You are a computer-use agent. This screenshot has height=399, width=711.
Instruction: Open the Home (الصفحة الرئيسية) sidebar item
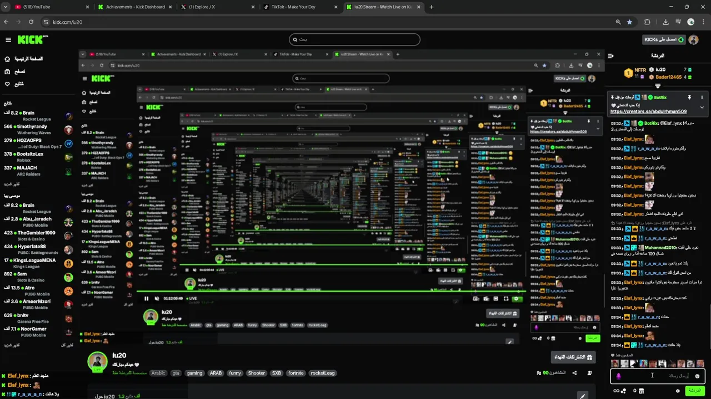point(23,59)
